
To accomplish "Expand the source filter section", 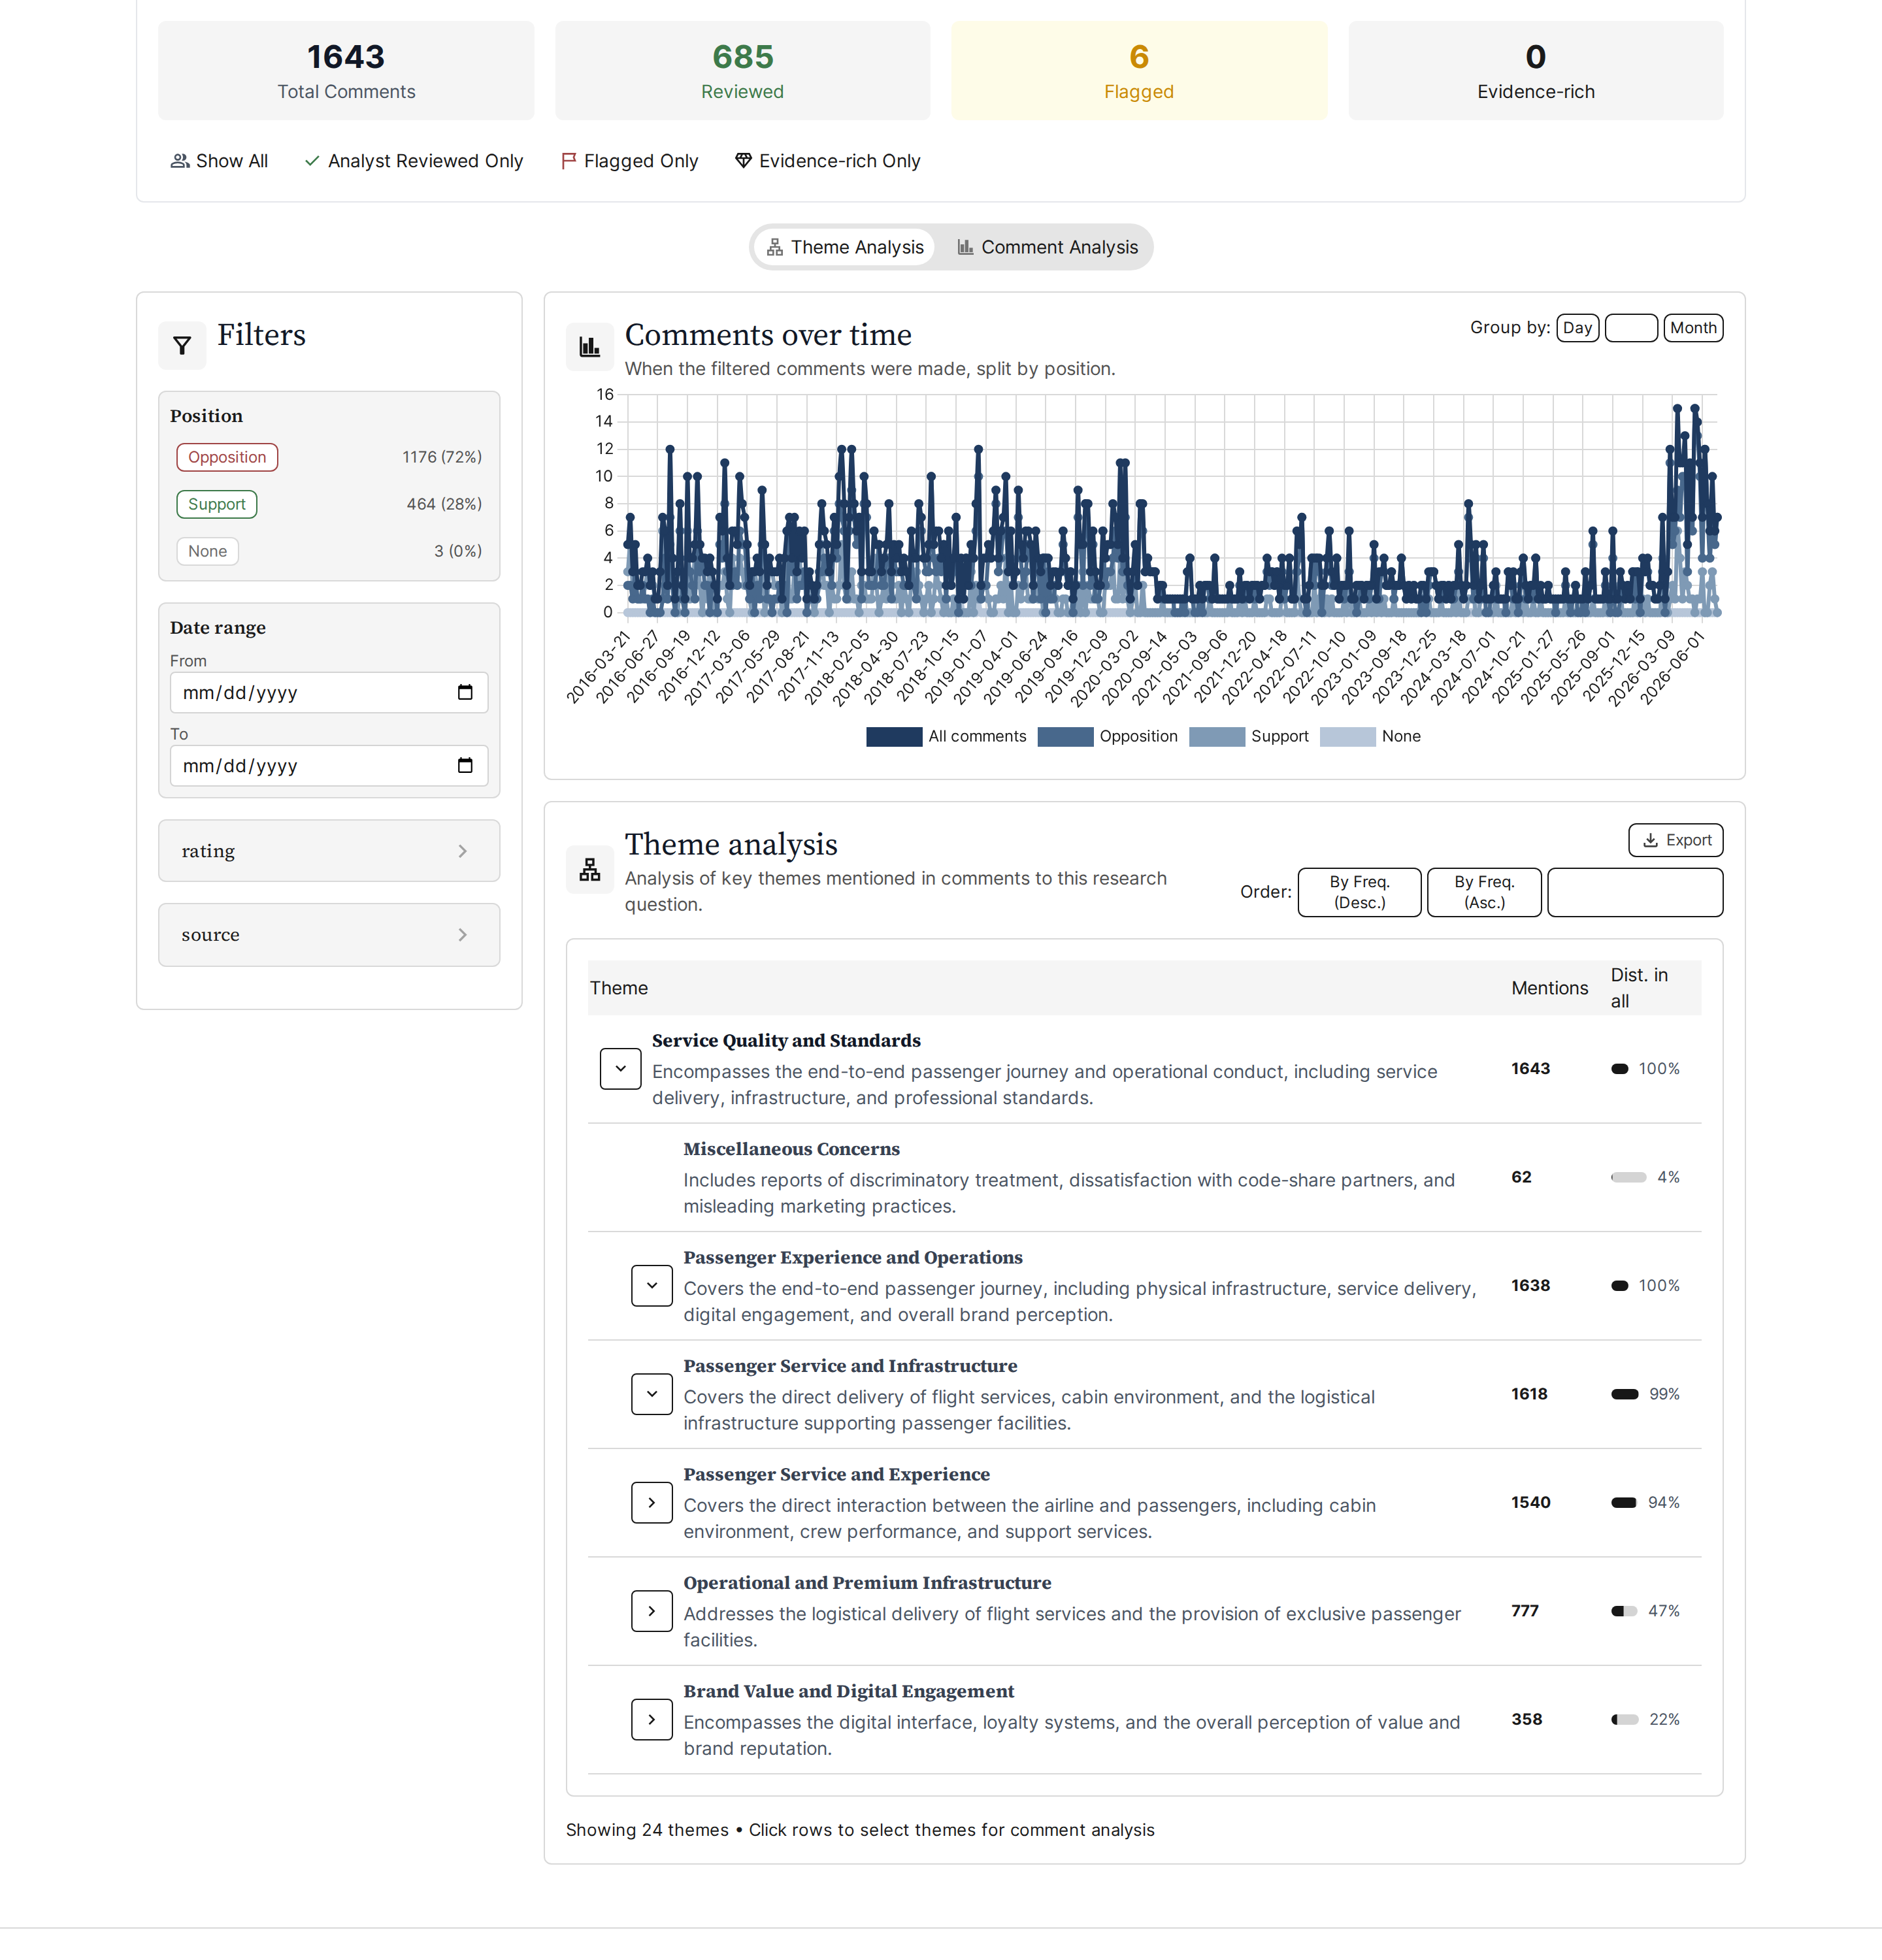I will (x=329, y=935).
